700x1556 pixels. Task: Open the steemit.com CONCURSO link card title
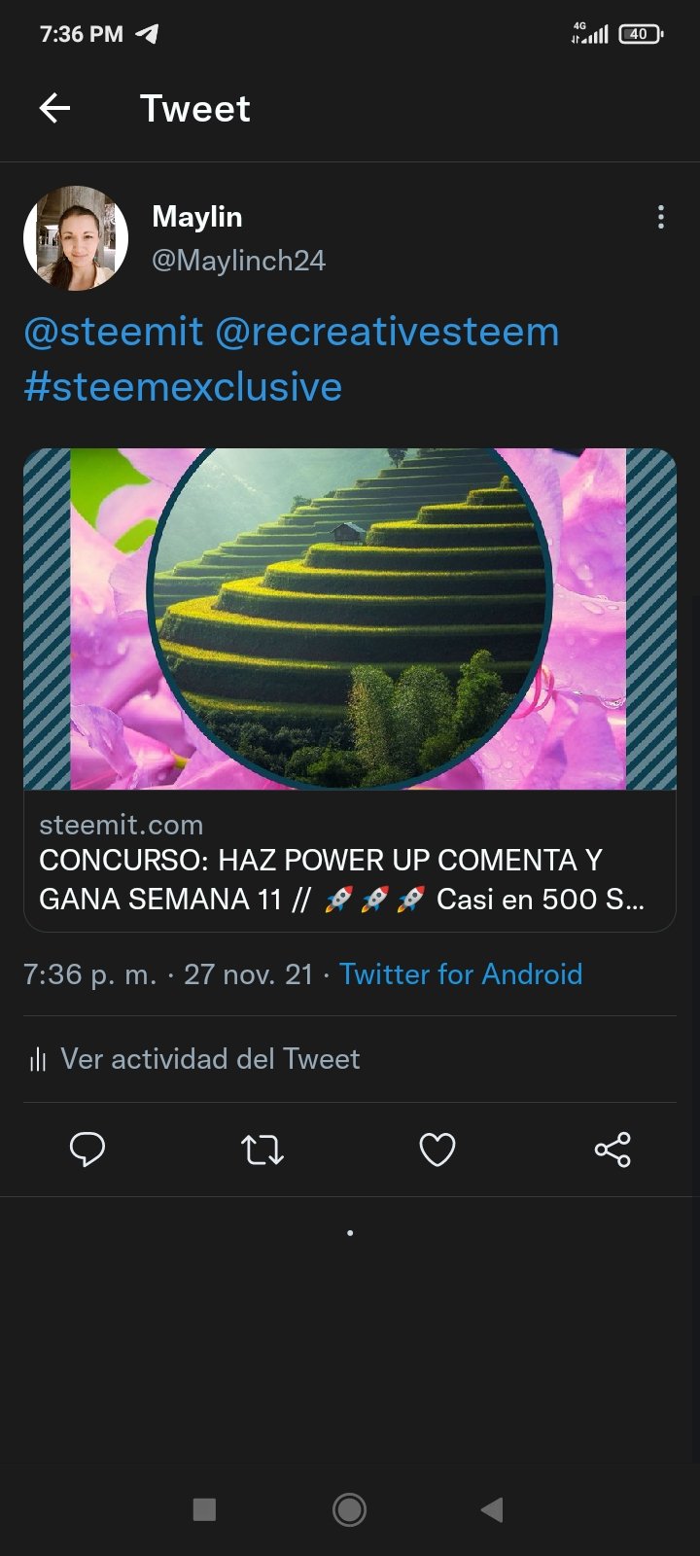coord(341,879)
